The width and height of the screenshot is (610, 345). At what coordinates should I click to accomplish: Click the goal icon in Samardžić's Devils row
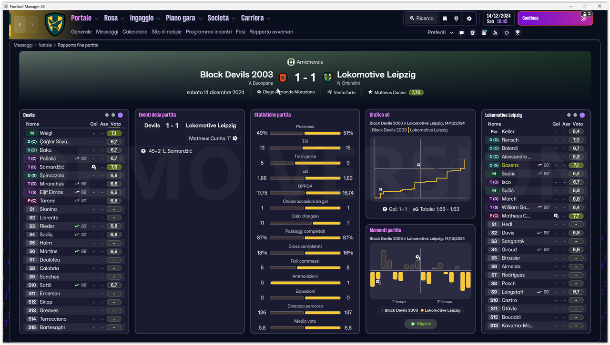94,167
